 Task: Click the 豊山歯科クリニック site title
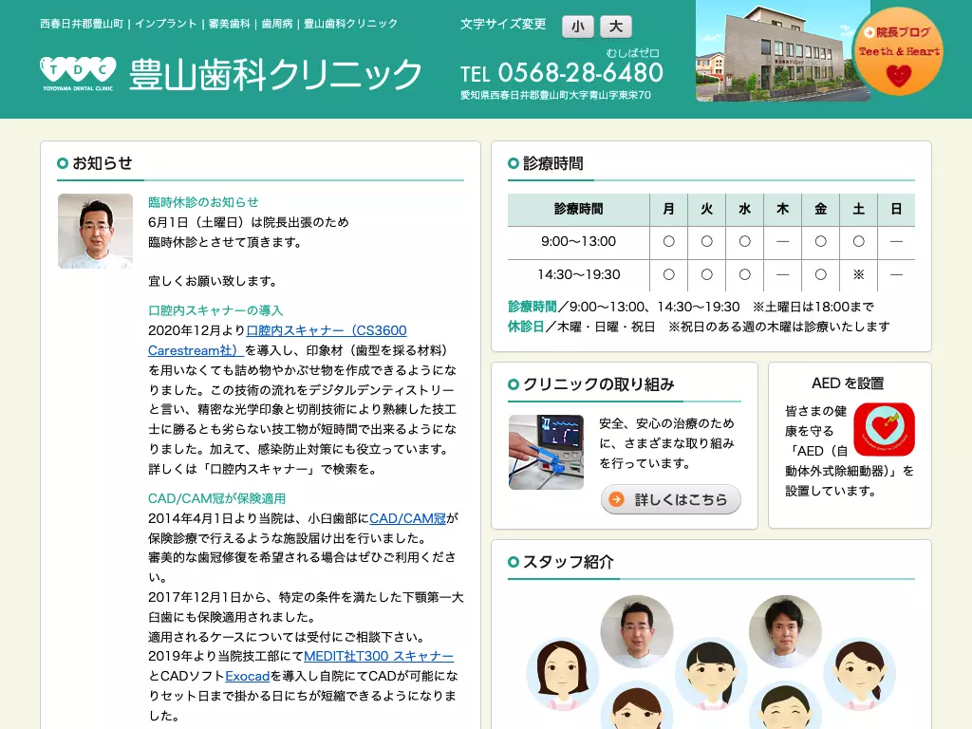click(x=276, y=74)
